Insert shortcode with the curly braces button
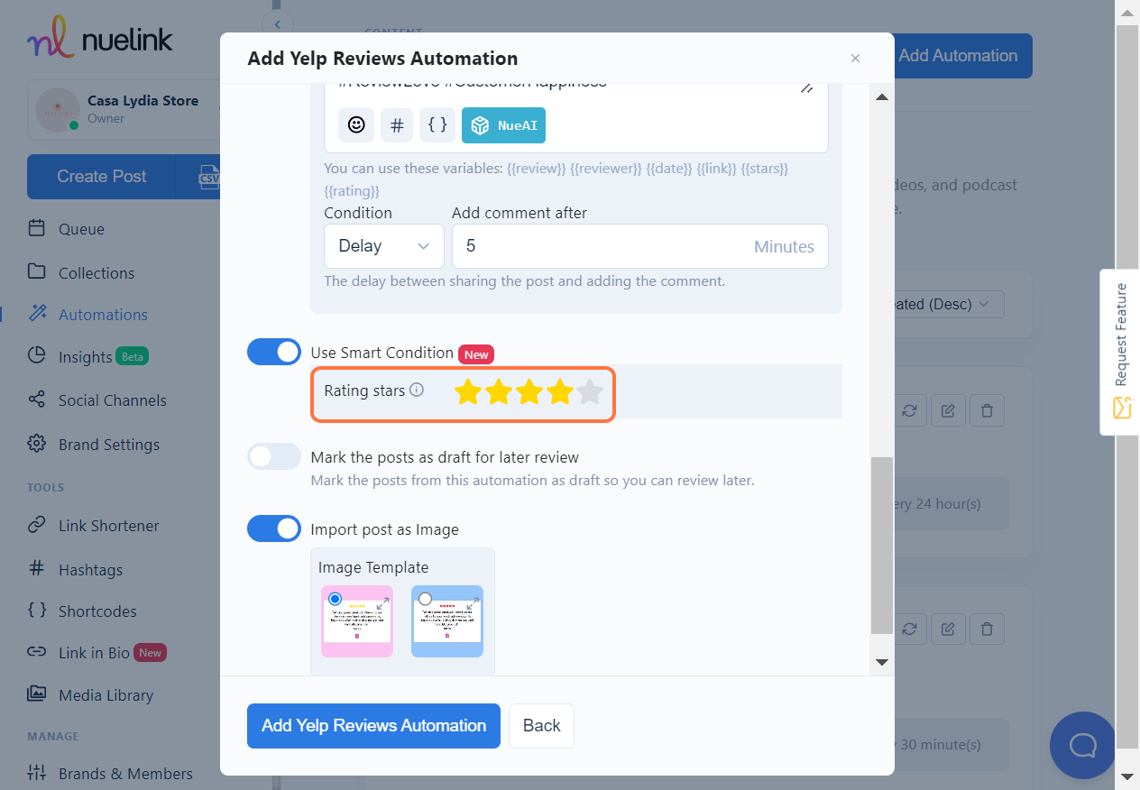Screen dimensions: 1140x790 (x=437, y=125)
